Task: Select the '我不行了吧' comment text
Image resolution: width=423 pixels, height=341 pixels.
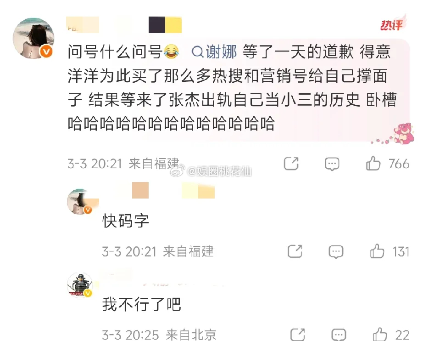Action: 141,304
